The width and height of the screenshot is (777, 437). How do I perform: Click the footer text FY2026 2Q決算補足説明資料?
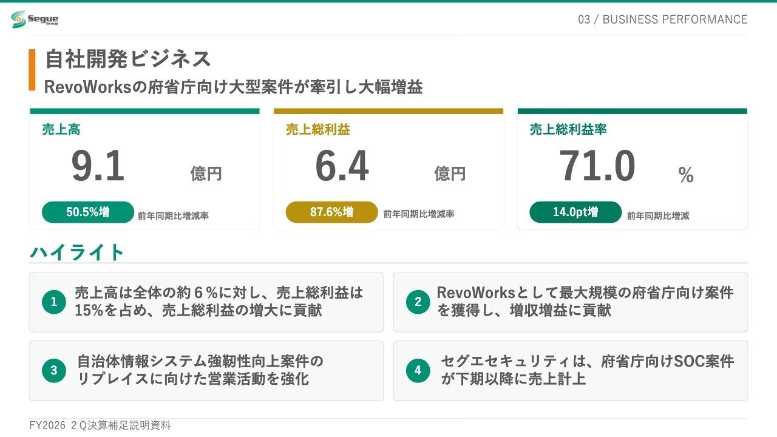point(100,425)
